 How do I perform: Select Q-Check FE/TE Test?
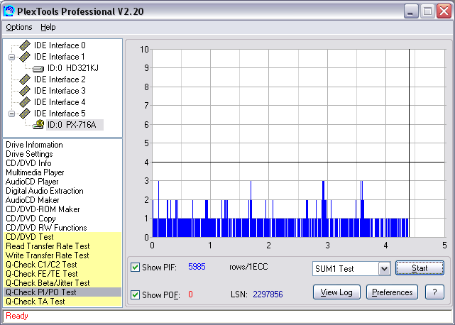tap(62, 274)
